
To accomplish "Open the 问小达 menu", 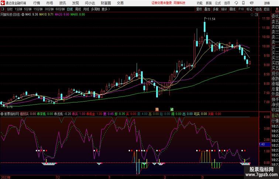I will 90,3.
